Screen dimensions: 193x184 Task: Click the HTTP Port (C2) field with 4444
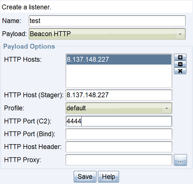(x=119, y=121)
